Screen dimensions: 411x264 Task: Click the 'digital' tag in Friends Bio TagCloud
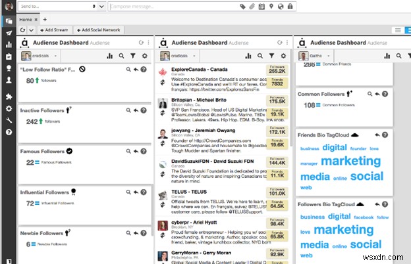(x=335, y=147)
